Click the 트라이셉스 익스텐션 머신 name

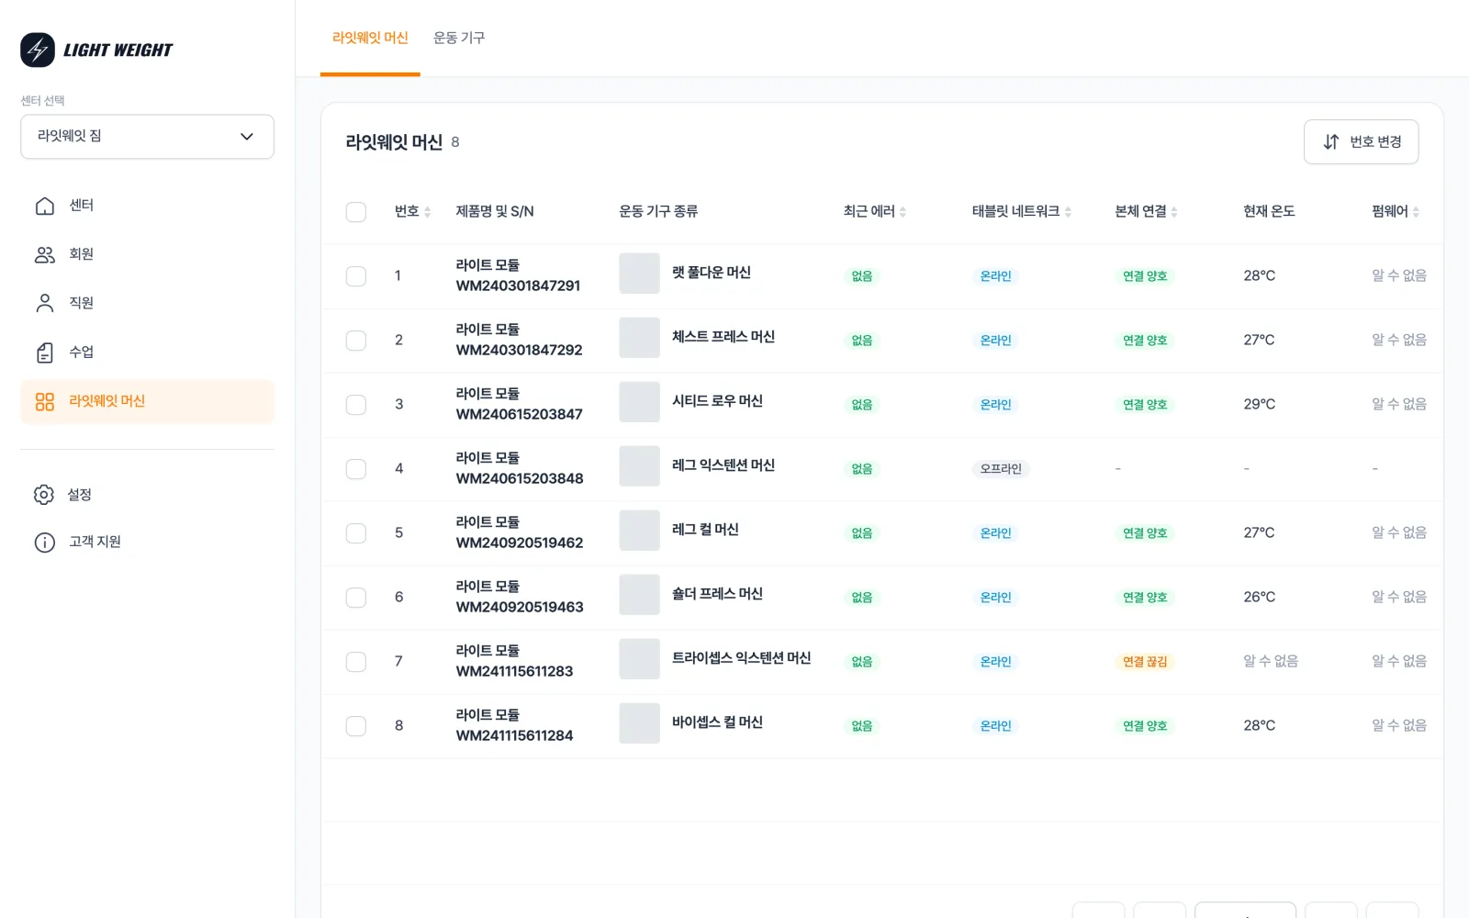point(742,658)
